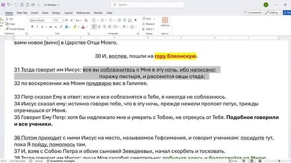Apply a multilevel list
Screen dimensions: 291x163
pos(110,20)
